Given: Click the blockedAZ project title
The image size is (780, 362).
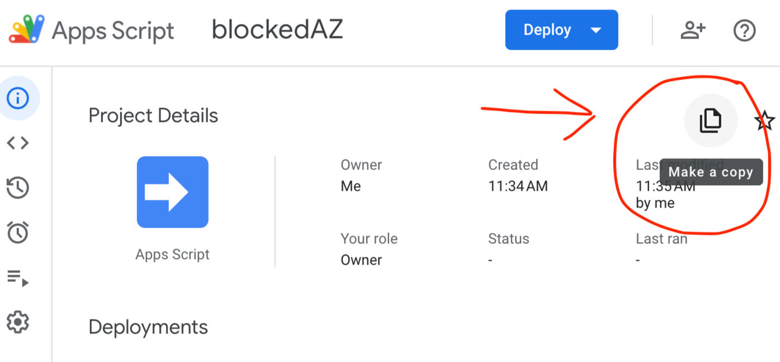Looking at the screenshot, I should pyautogui.click(x=277, y=30).
